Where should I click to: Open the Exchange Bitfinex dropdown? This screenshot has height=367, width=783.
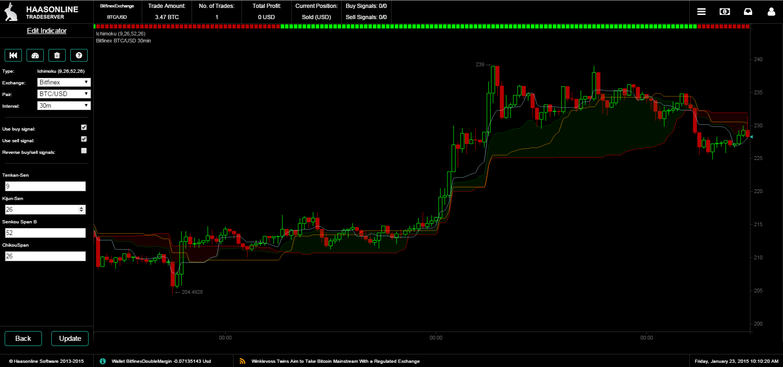(x=64, y=82)
